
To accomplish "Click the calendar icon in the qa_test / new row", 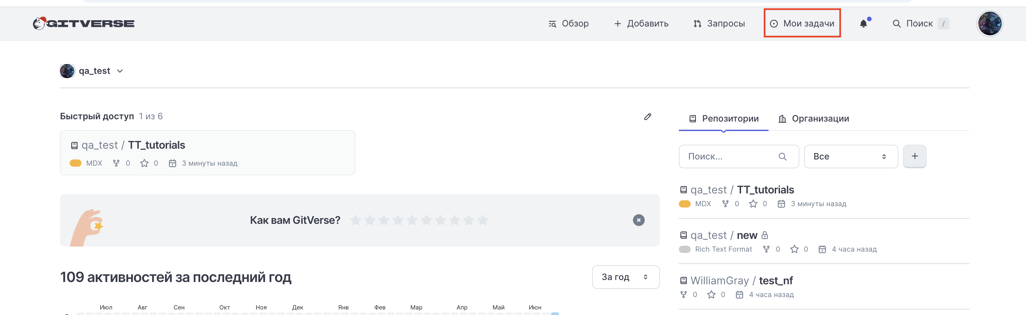I will 822,249.
